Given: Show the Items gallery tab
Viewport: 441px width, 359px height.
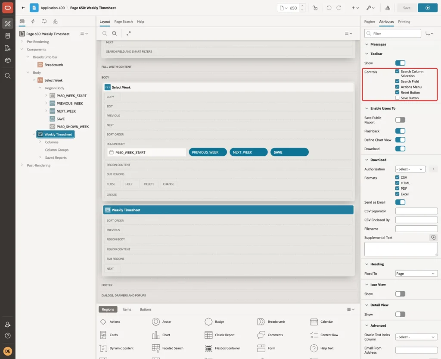Looking at the screenshot, I should click(127, 309).
